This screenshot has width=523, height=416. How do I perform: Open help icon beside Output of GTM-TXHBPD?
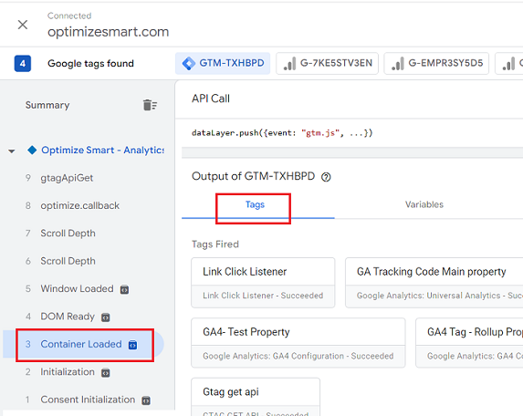326,177
